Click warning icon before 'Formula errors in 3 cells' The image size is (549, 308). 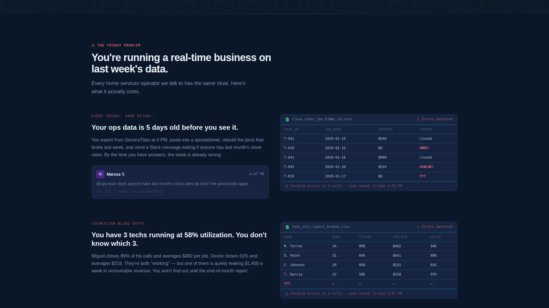pyautogui.click(x=287, y=186)
